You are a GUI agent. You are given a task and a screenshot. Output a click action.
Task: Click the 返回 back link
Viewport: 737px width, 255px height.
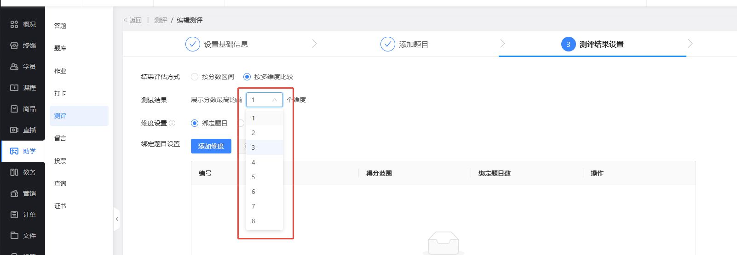[133, 20]
